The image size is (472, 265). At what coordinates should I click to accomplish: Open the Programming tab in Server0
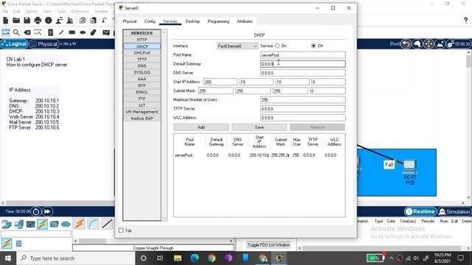pyautogui.click(x=218, y=21)
